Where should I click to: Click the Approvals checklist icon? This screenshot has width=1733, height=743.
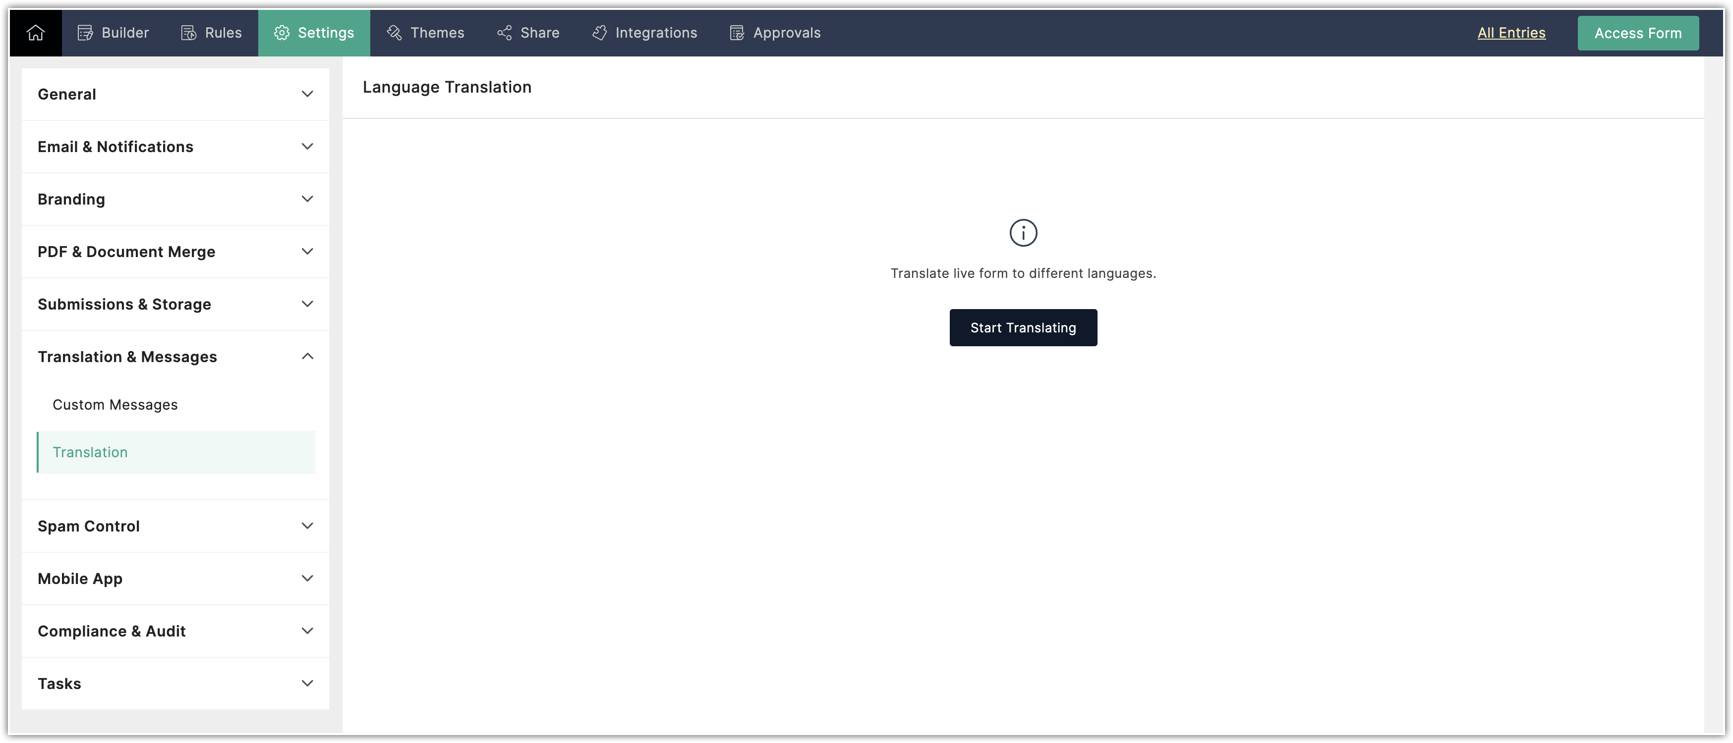737,33
